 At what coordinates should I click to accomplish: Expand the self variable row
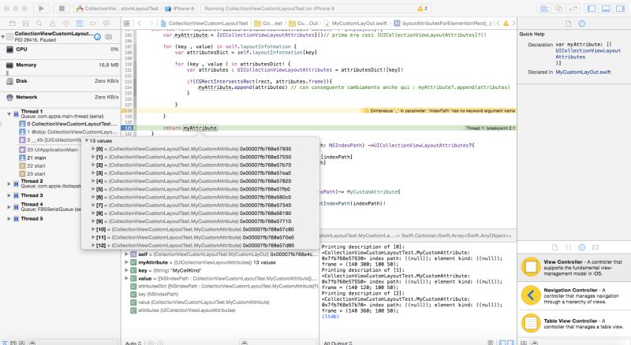(x=126, y=254)
